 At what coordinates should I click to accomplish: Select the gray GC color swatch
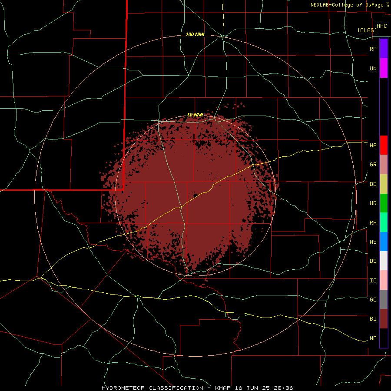[384, 299]
